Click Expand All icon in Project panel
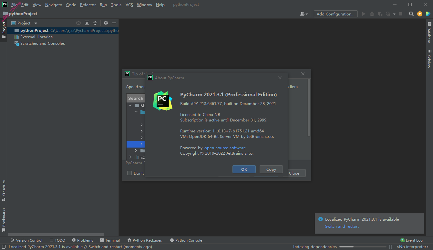 87,23
